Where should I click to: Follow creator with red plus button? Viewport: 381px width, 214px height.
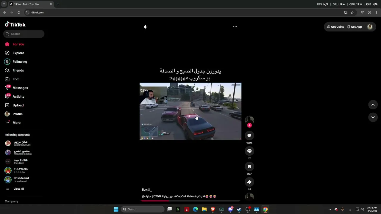click(249, 125)
